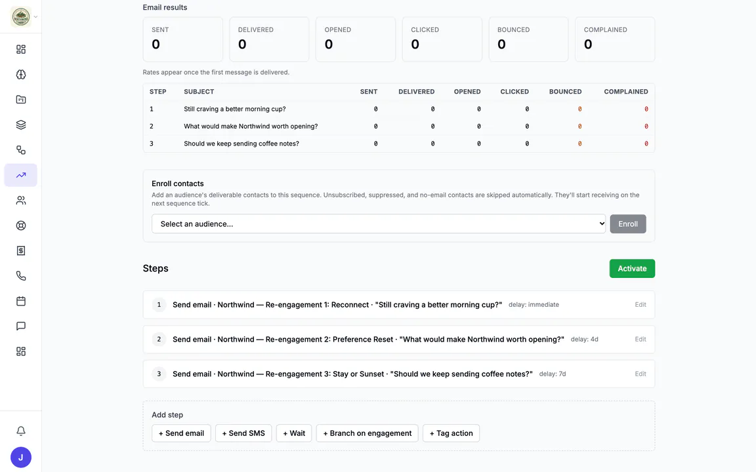Add a Send email step
756x472 pixels.
181,433
